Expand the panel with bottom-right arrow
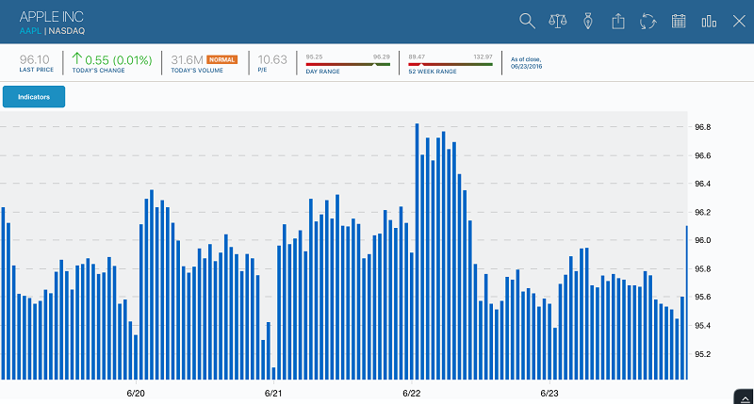Screen dimensions: 754x404 745,397
